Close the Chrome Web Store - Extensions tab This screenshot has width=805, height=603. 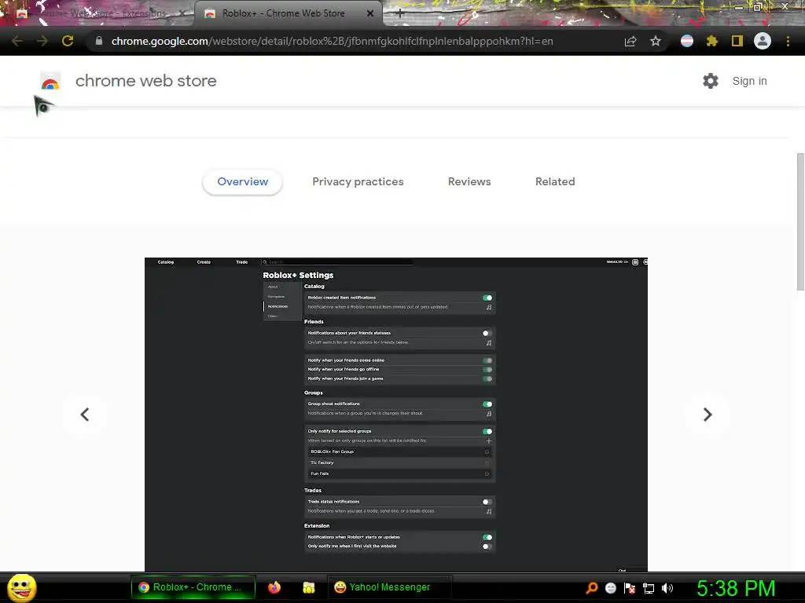182,14
